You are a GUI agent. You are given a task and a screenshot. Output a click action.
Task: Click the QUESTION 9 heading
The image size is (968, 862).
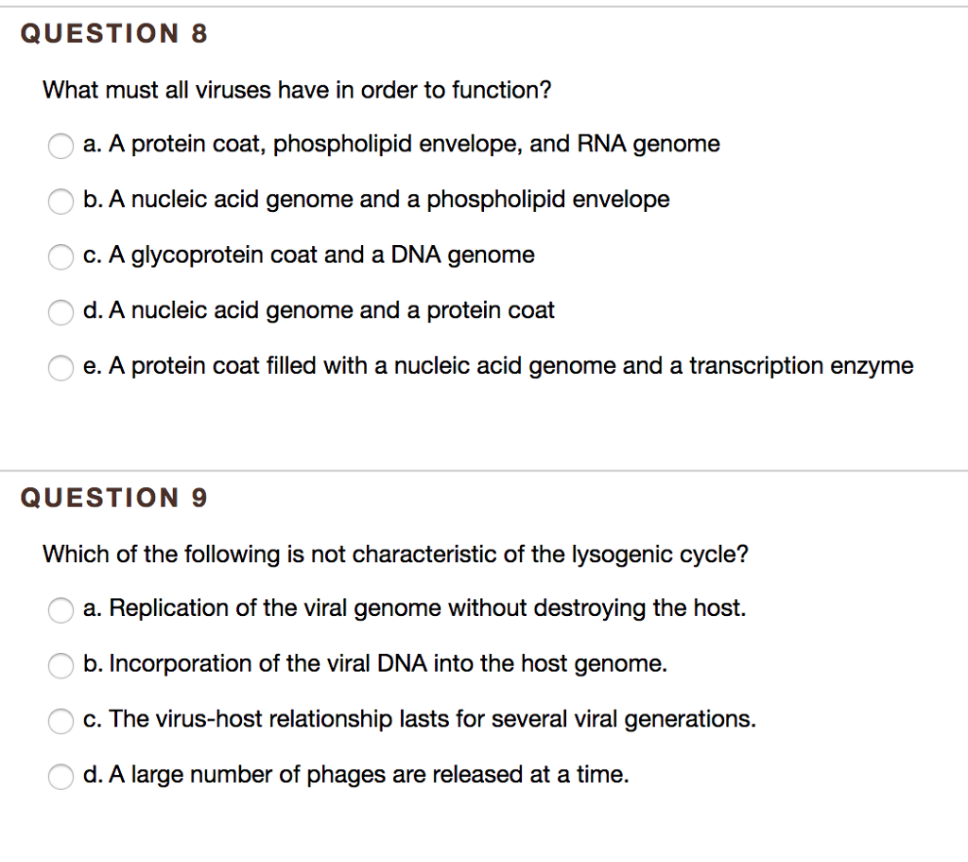pos(113,498)
